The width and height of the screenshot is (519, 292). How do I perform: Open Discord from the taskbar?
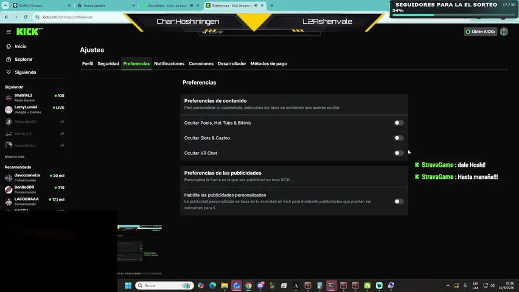tap(260, 285)
